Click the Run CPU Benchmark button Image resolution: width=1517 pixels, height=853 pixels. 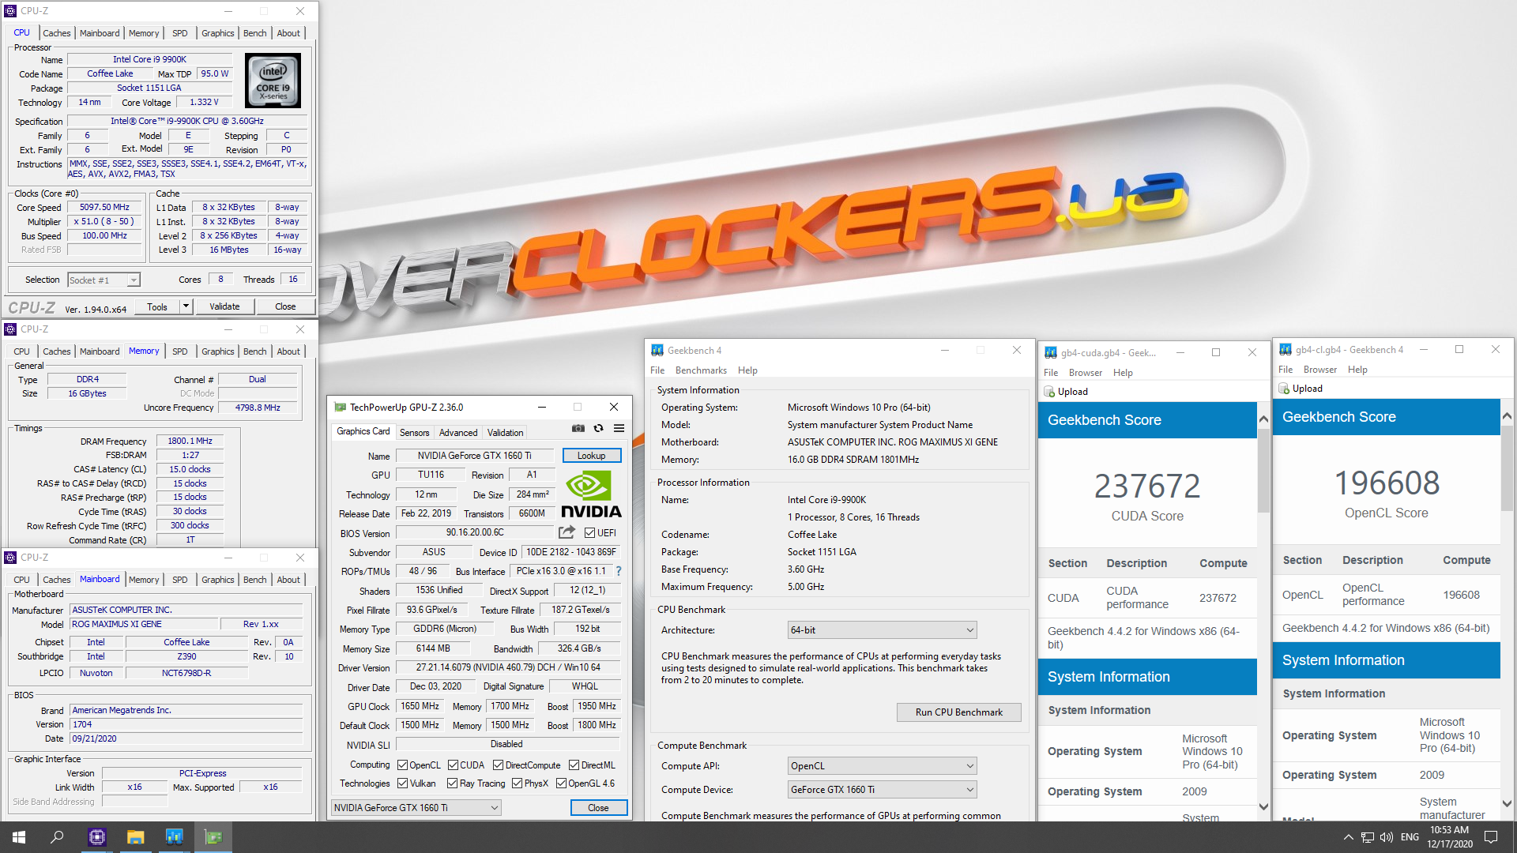click(x=958, y=712)
